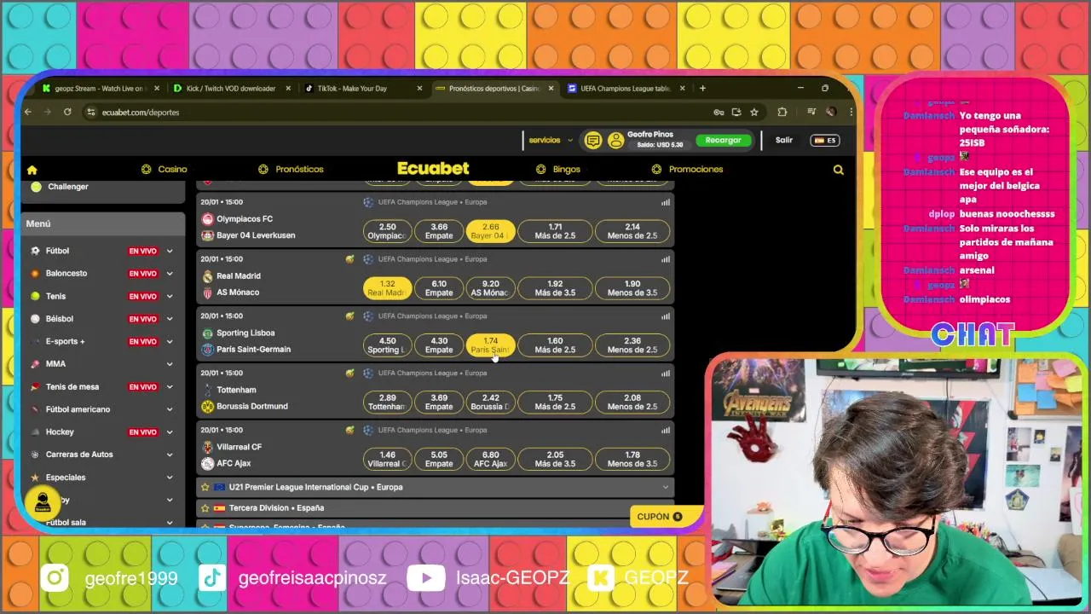The image size is (1091, 614).
Task: Expand the Carreras de Autos menu
Action: [x=170, y=455]
